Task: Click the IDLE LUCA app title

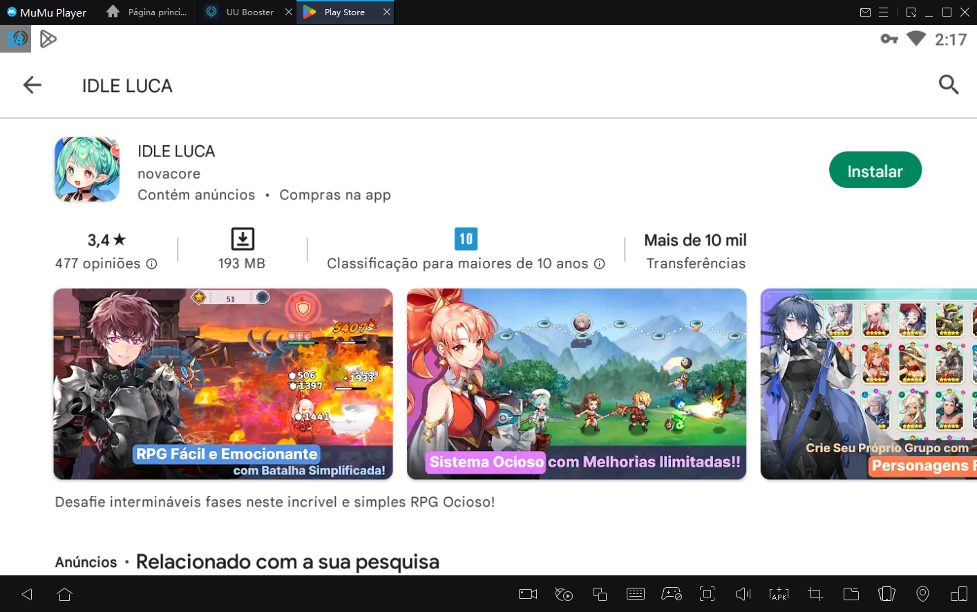Action: pos(176,151)
